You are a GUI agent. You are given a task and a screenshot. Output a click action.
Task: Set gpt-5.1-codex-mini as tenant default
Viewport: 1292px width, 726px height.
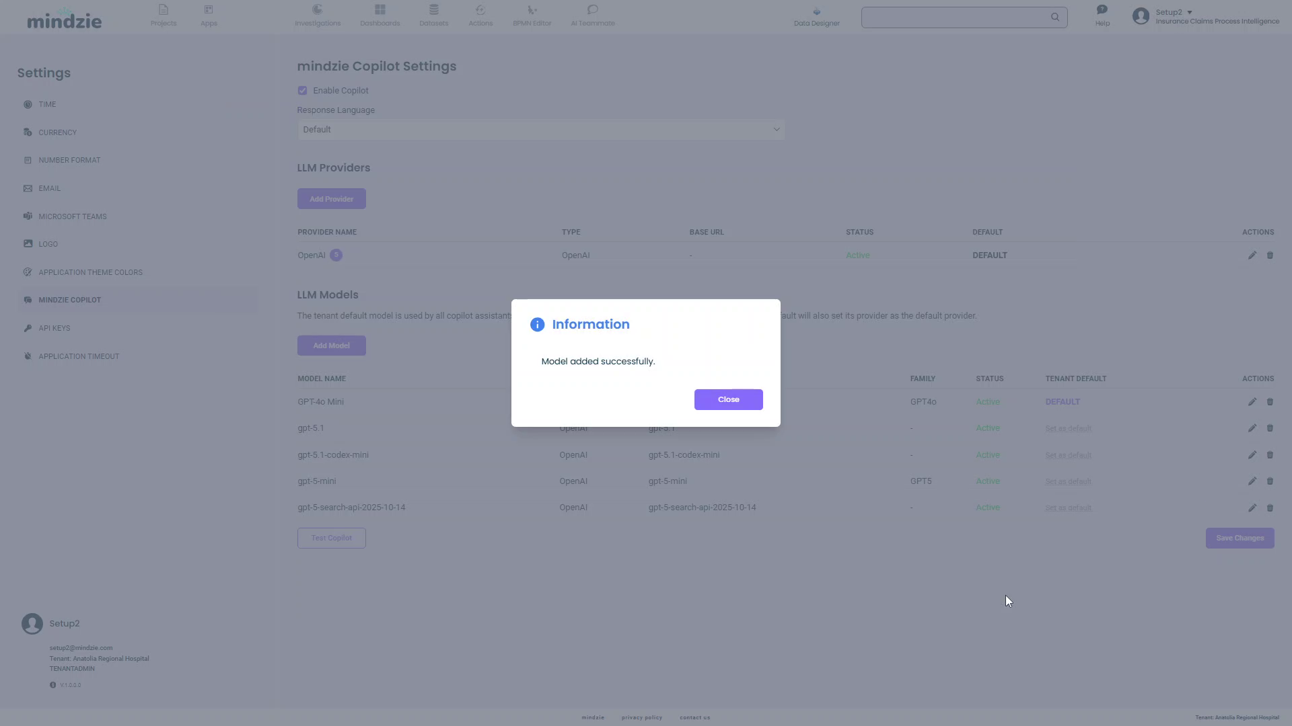click(1068, 455)
